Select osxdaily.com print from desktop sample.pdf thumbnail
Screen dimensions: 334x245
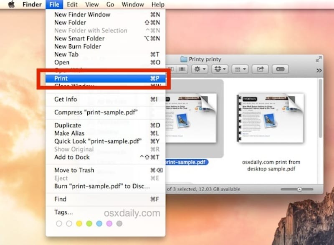click(x=271, y=118)
